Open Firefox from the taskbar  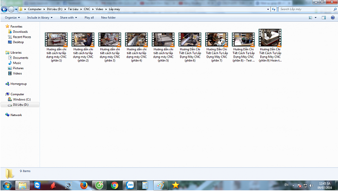click(84, 185)
